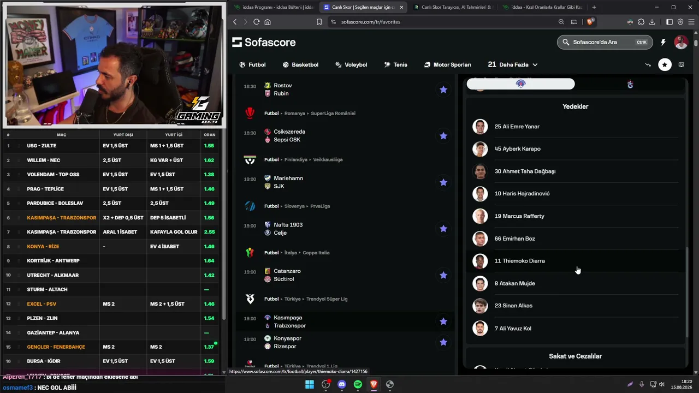
Task: Open the browser downloads icon
Action: pyautogui.click(x=653, y=22)
